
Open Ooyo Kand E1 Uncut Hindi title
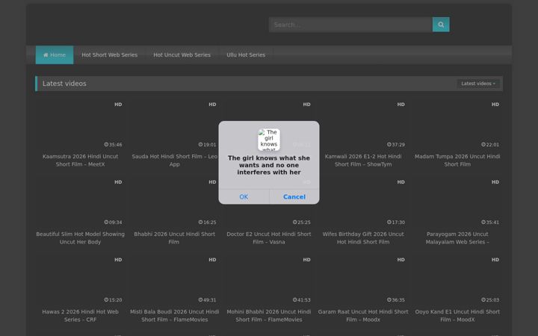[x=457, y=316]
